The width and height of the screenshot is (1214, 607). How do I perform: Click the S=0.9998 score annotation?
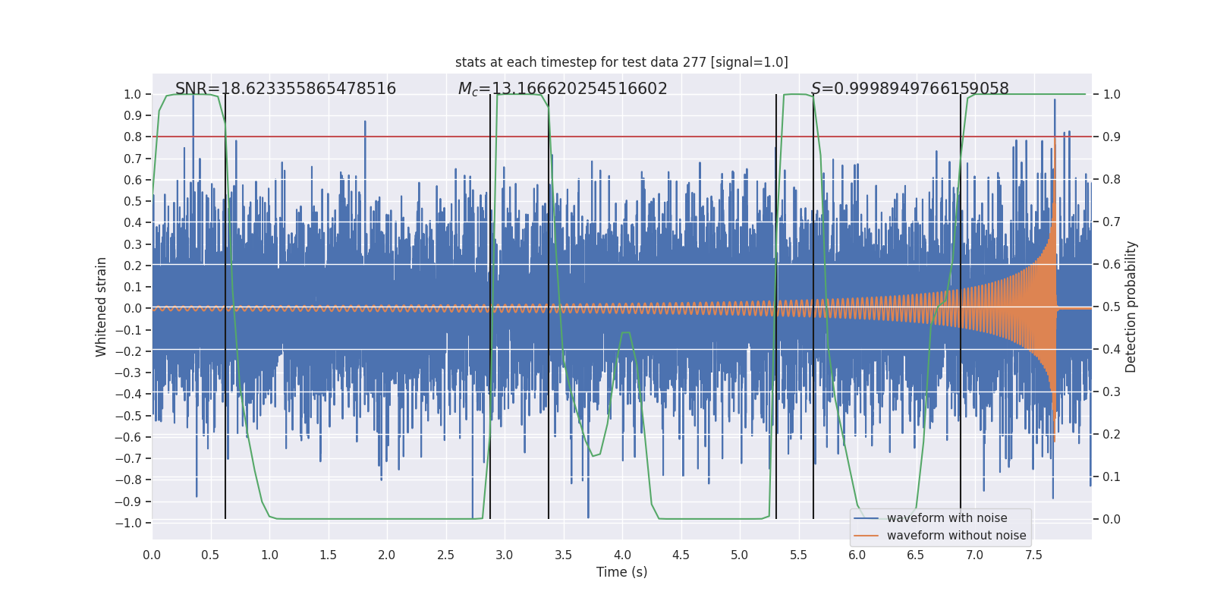point(910,89)
